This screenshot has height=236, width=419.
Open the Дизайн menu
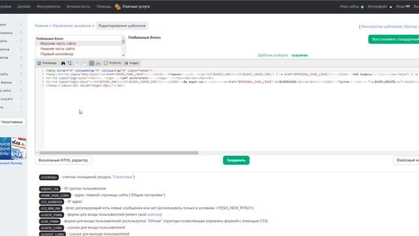[24, 7]
